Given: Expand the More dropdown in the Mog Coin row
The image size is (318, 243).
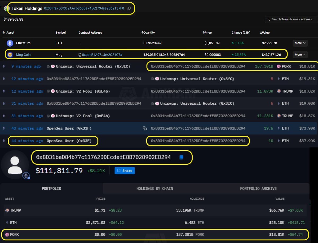Looking at the screenshot, I should (300, 55).
